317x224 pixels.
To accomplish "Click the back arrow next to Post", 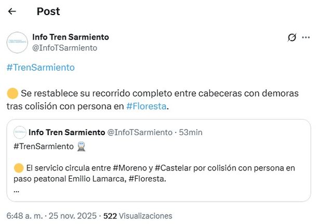I will [x=12, y=11].
